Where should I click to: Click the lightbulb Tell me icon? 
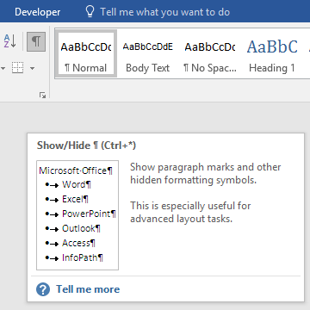[x=90, y=11]
